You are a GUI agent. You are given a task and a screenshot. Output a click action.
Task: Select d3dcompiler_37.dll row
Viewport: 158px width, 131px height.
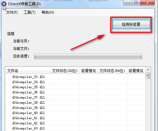75,97
